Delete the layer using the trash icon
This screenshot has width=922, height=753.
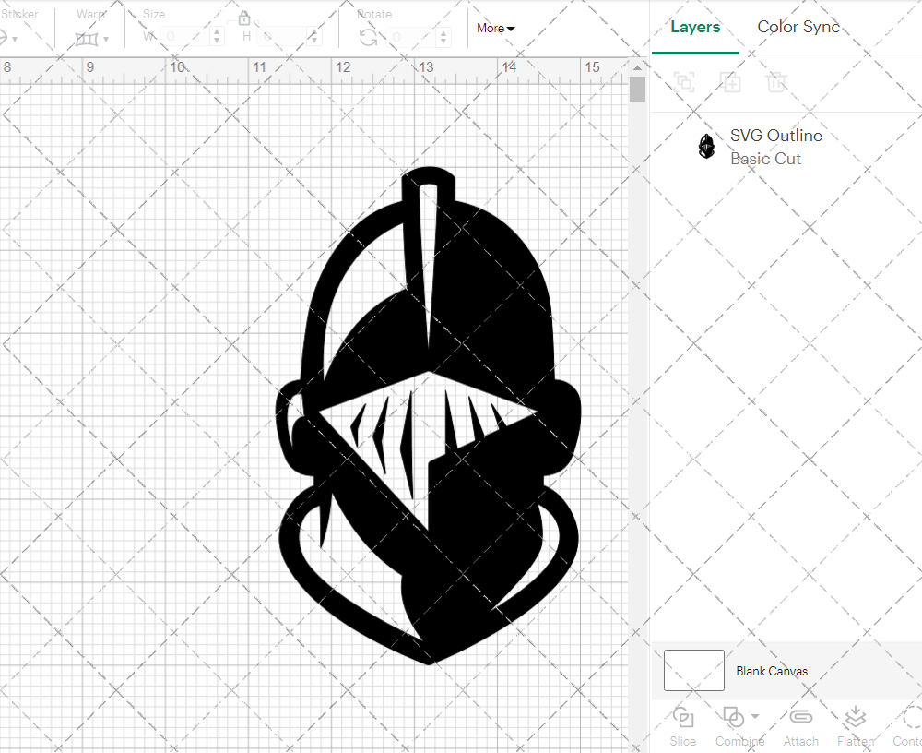(x=776, y=82)
